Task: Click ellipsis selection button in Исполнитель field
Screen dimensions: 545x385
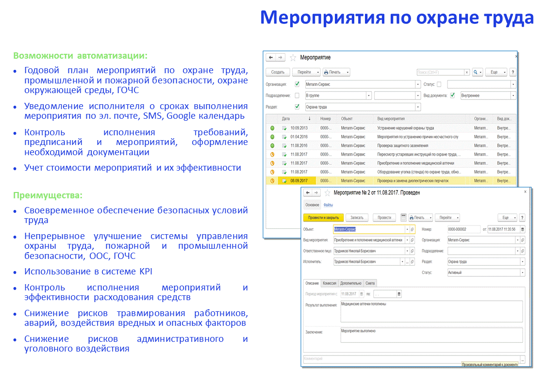Action: click(x=407, y=262)
